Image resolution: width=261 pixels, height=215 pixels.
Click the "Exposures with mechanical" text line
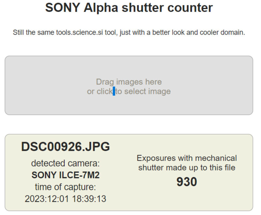point(187,158)
